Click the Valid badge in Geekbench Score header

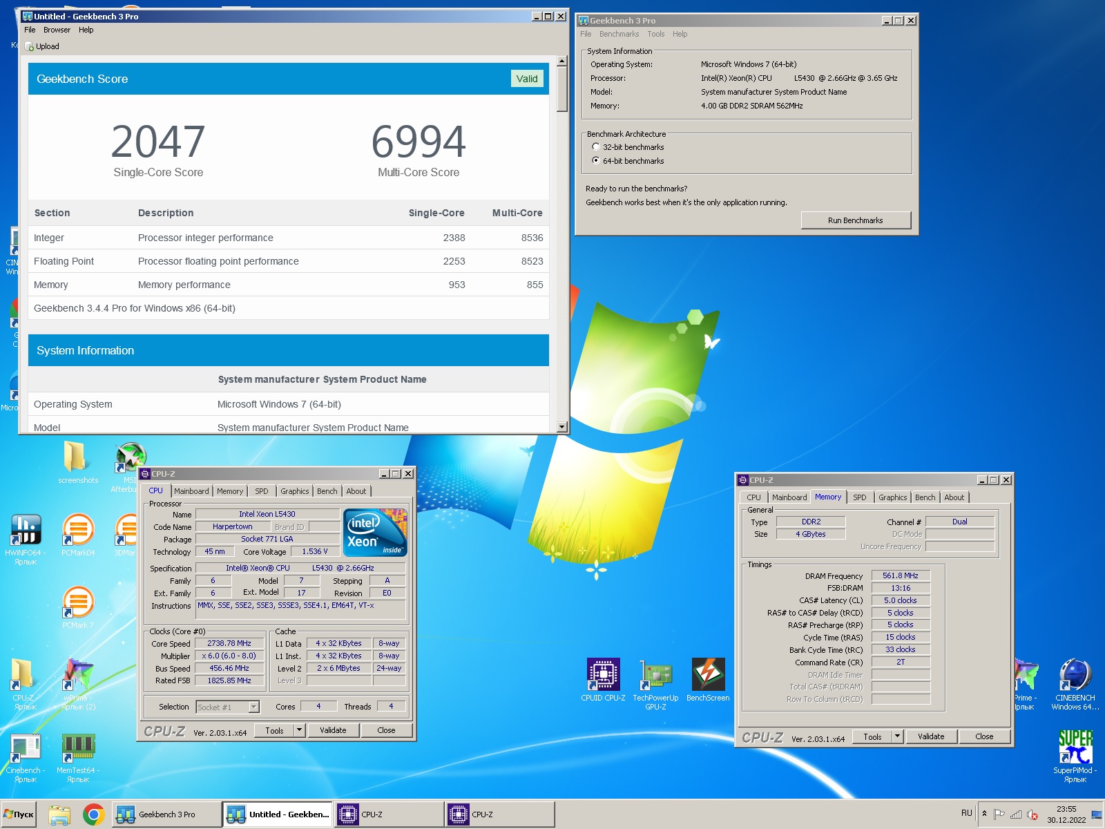point(527,79)
